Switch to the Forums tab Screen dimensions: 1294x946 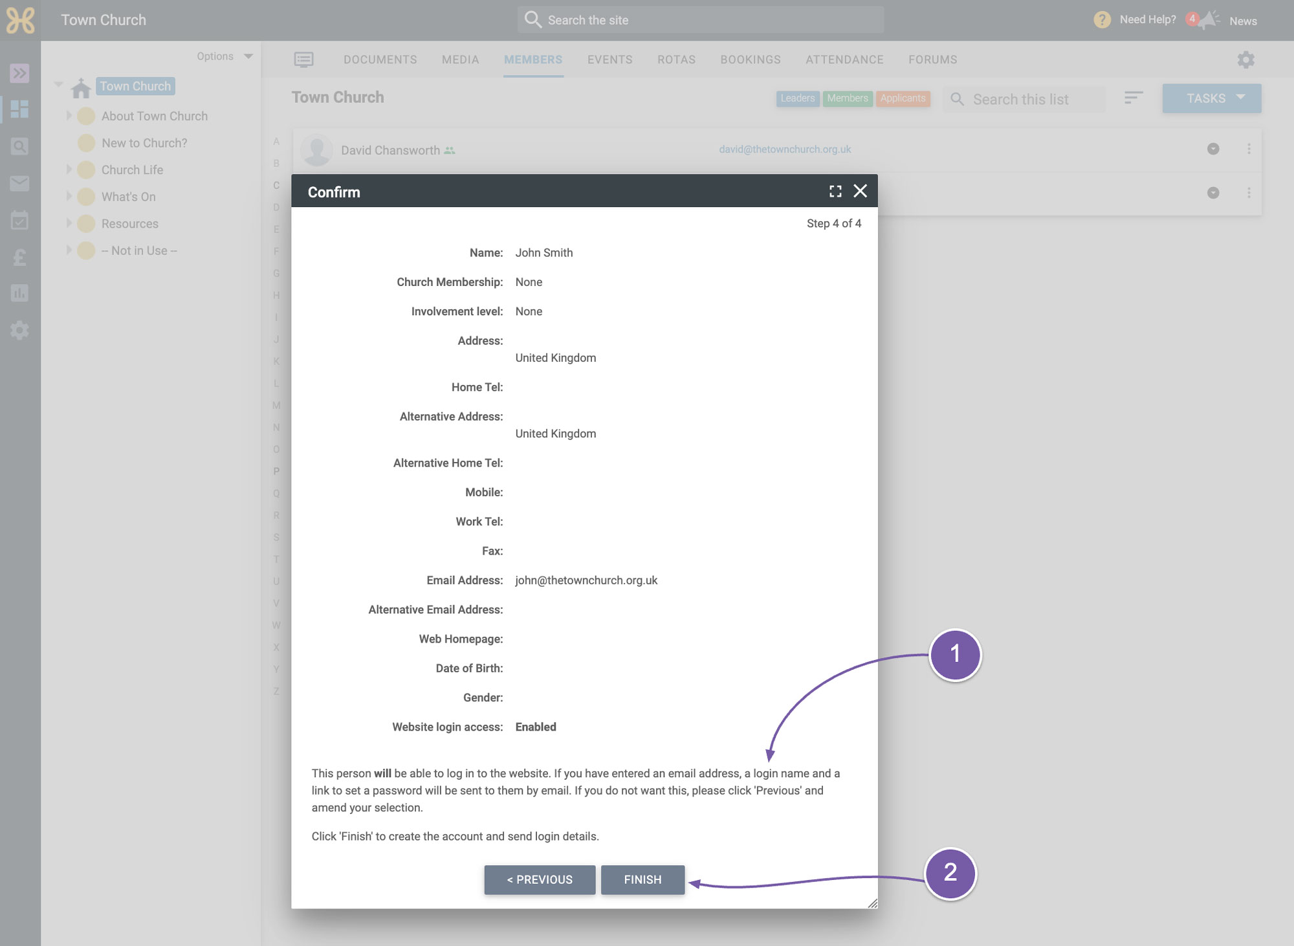pyautogui.click(x=932, y=60)
